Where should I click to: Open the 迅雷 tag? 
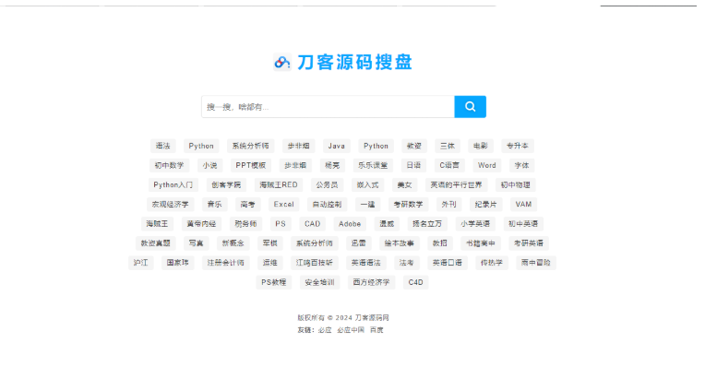[359, 243]
